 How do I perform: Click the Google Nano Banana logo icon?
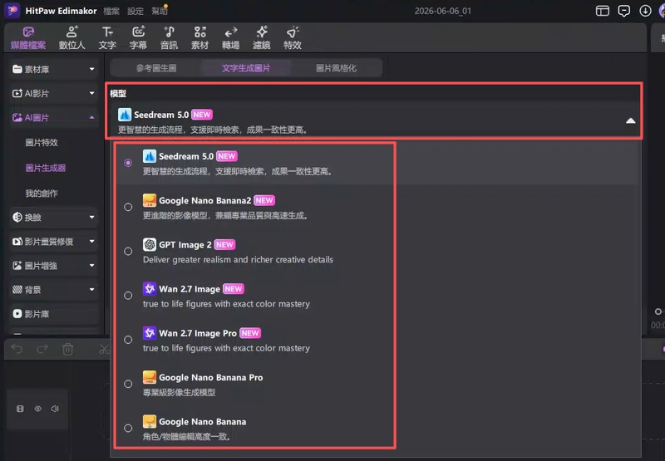tap(150, 422)
